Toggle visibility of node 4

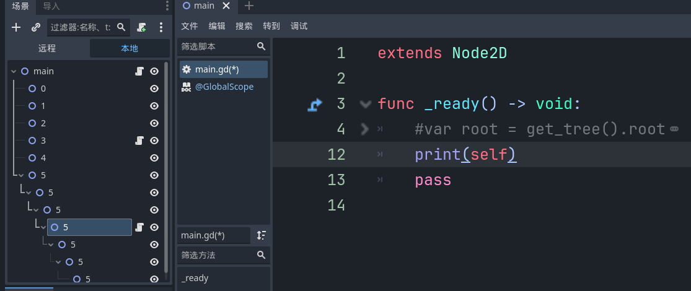point(154,158)
